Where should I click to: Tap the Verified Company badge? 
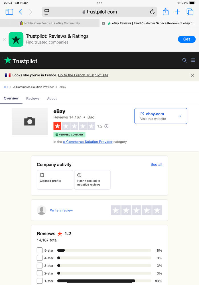69,135
